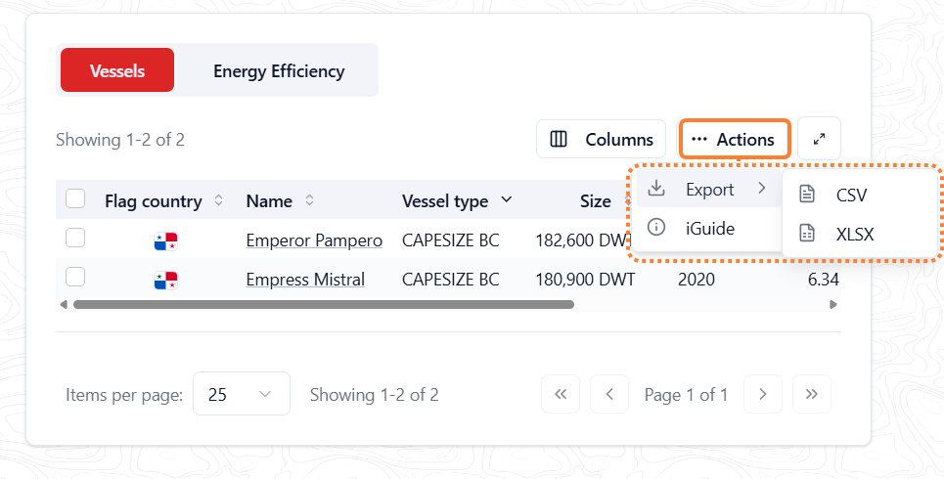
Task: Click CAPESIZE BC in Emperor Pampero row
Action: coord(450,240)
